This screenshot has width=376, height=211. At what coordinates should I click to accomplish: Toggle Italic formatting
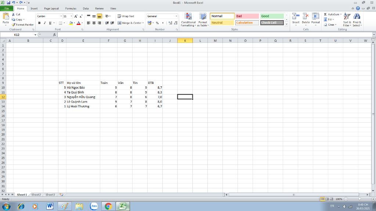click(x=44, y=23)
